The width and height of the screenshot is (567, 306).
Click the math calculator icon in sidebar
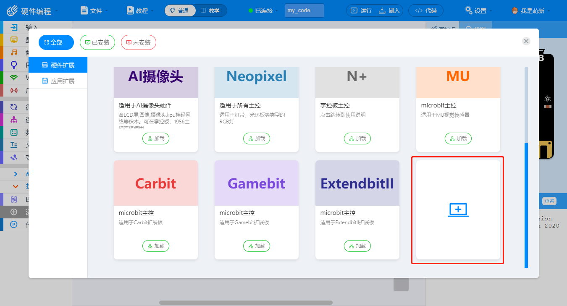14,132
